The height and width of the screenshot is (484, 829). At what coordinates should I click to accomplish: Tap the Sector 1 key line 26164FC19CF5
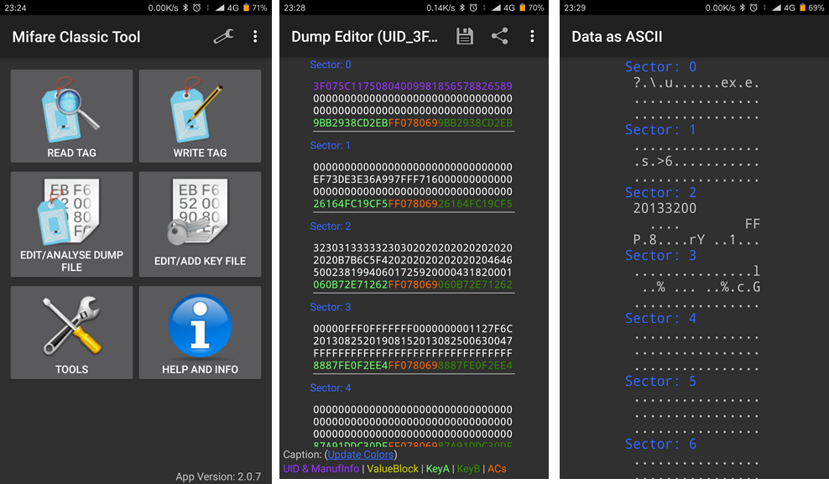point(412,204)
